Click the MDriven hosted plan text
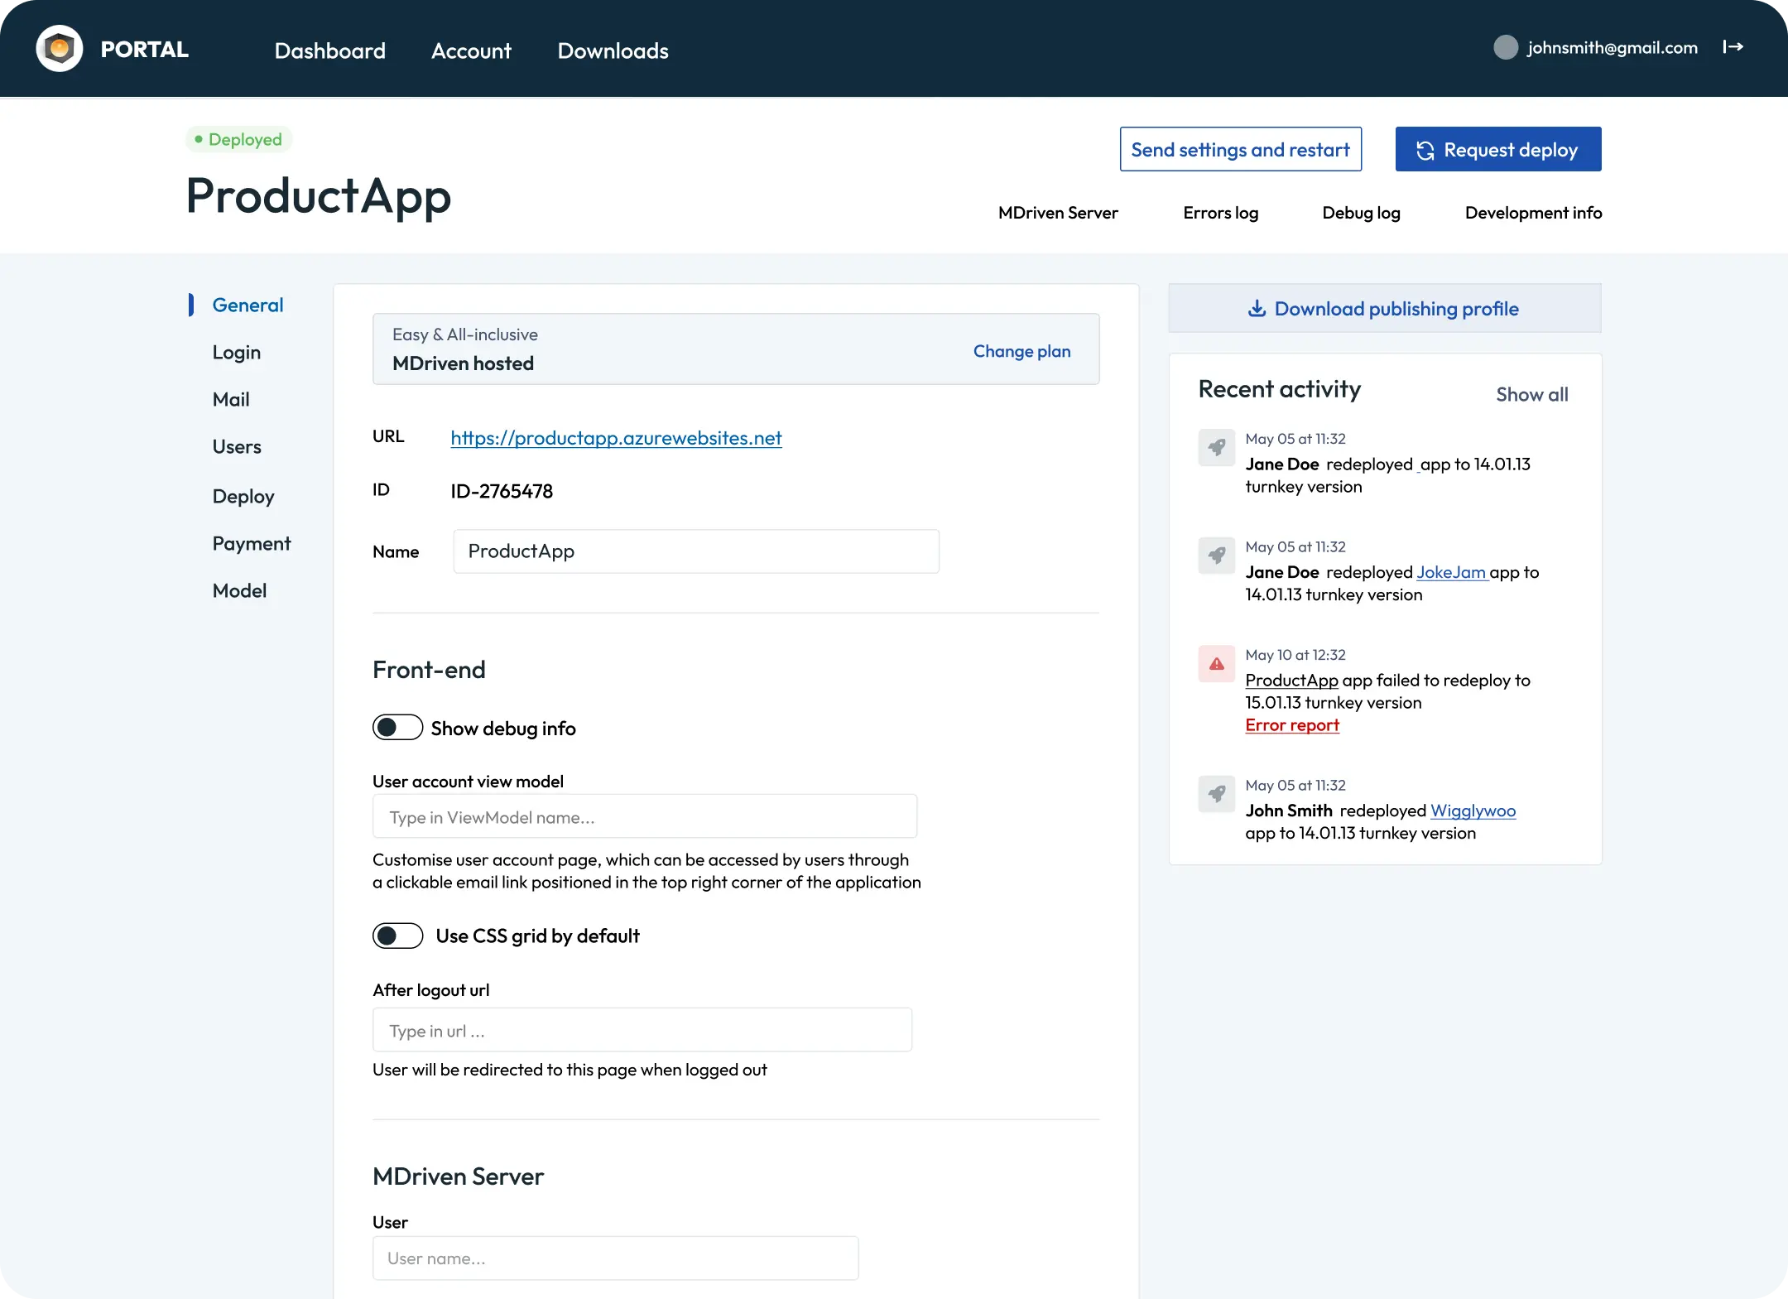 tap(463, 363)
